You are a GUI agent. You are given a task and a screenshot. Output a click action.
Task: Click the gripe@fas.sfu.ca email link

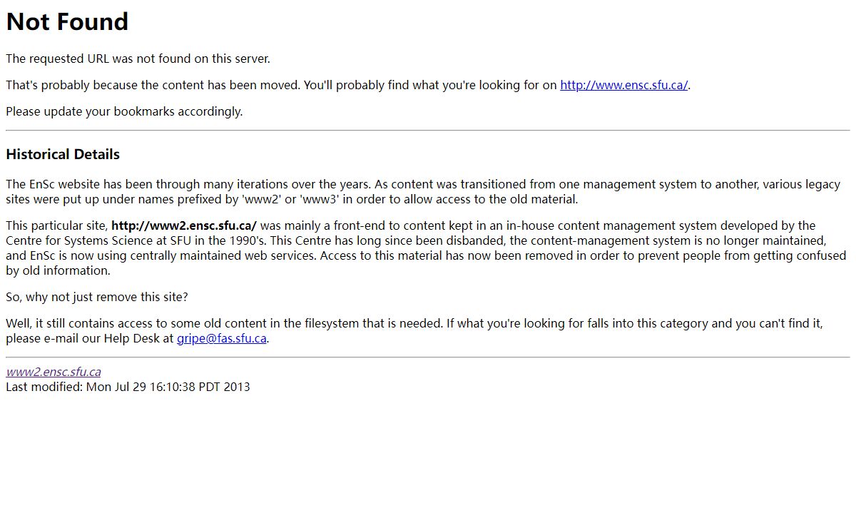(x=222, y=338)
